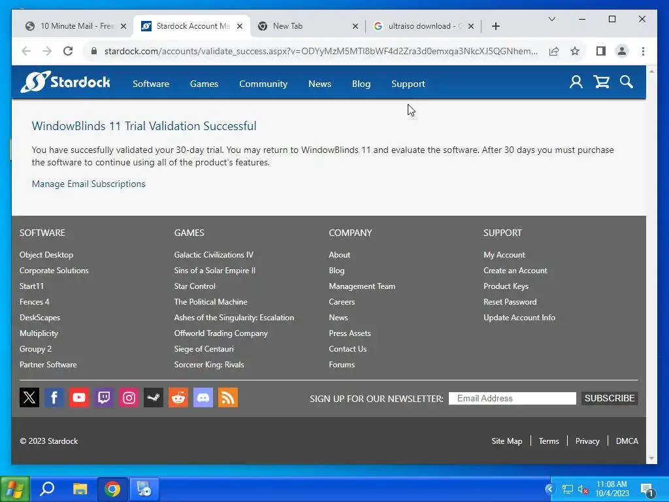Click the search magnifier icon in the Stardock header
This screenshot has width=669, height=502.
coord(626,82)
